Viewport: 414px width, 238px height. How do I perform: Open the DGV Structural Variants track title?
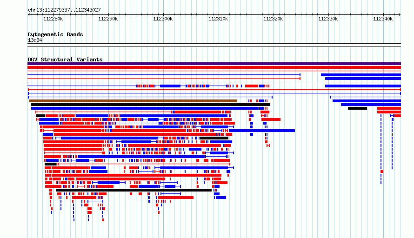[x=65, y=59]
